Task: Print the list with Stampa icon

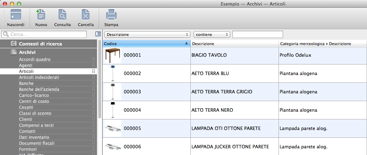Action: 111,15
